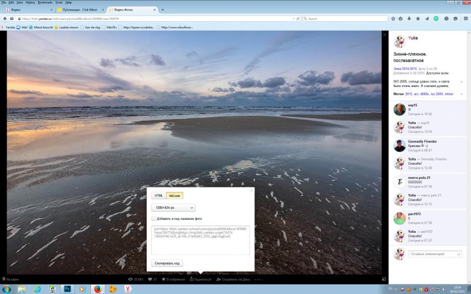Click the green circular extension icon
Screen dimensions: 471x294
pyautogui.click(x=436, y=19)
